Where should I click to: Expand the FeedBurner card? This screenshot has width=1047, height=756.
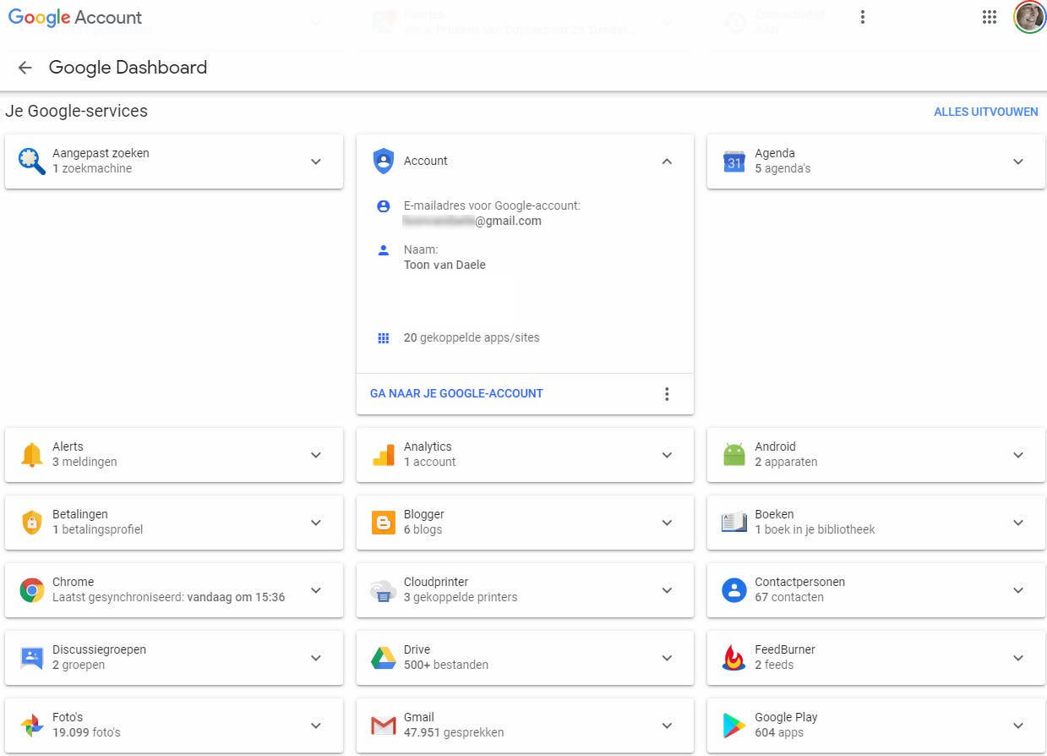[1018, 658]
